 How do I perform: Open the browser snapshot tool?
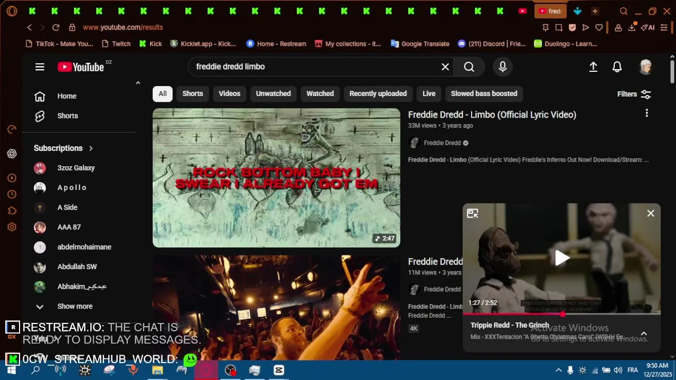tap(559, 27)
